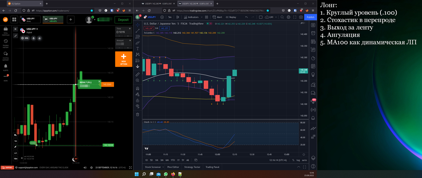Click the IQ Option Info button
422x178 pixels.
tap(25, 38)
